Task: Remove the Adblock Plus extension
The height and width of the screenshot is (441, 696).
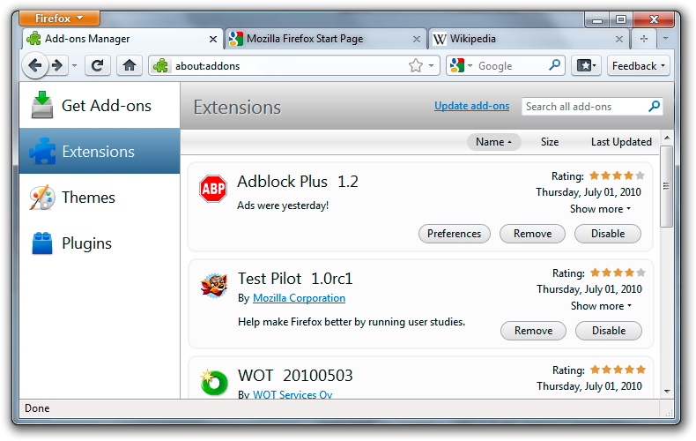Action: pos(532,234)
